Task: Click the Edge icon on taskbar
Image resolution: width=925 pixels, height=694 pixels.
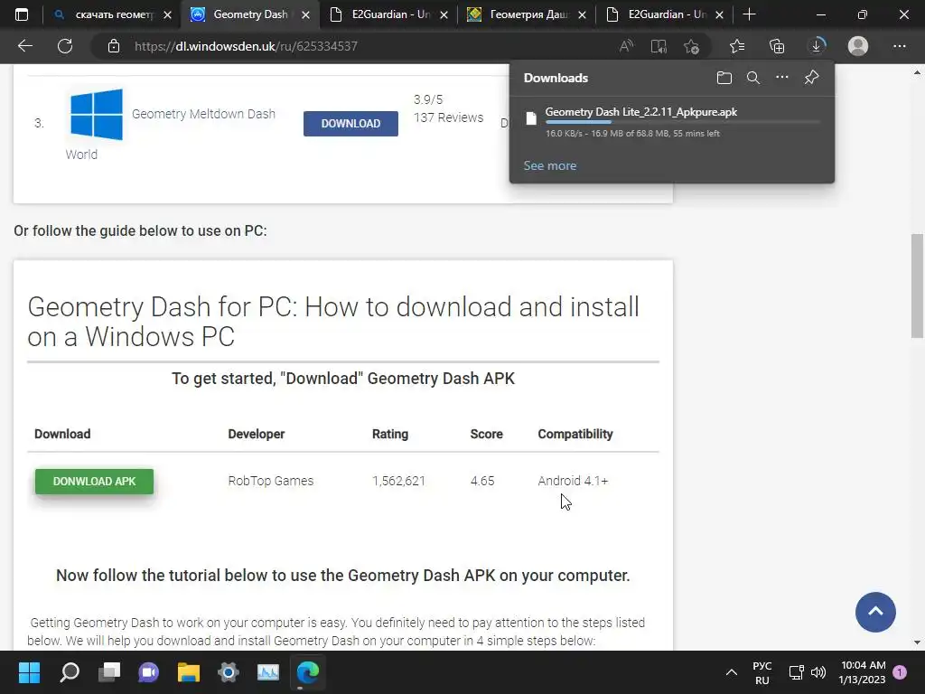Action: tap(308, 672)
